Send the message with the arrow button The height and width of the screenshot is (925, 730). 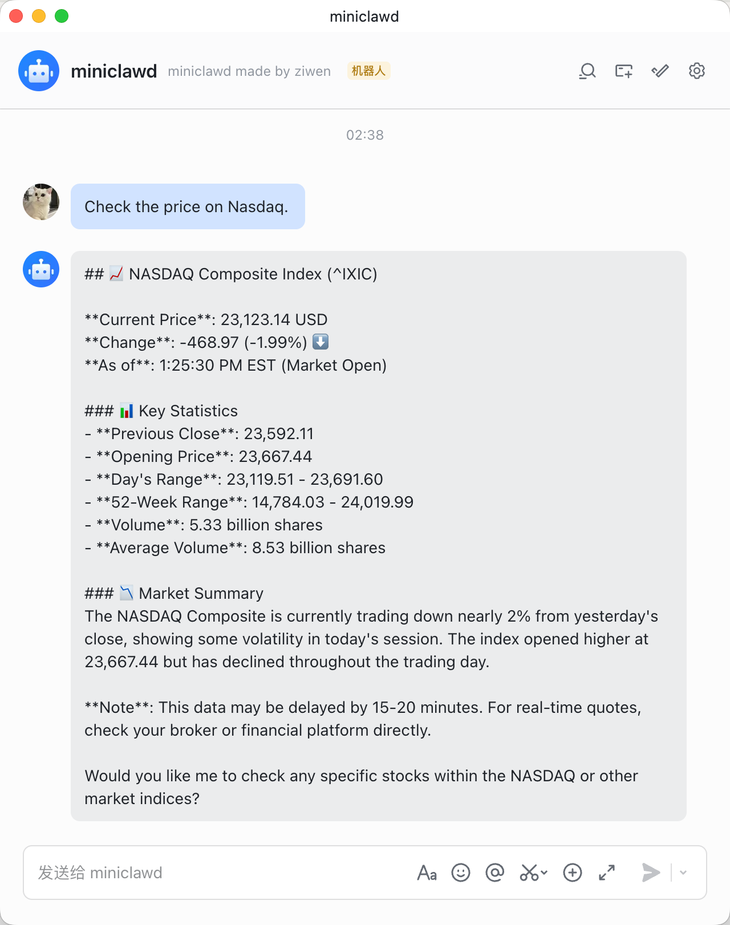pyautogui.click(x=651, y=873)
